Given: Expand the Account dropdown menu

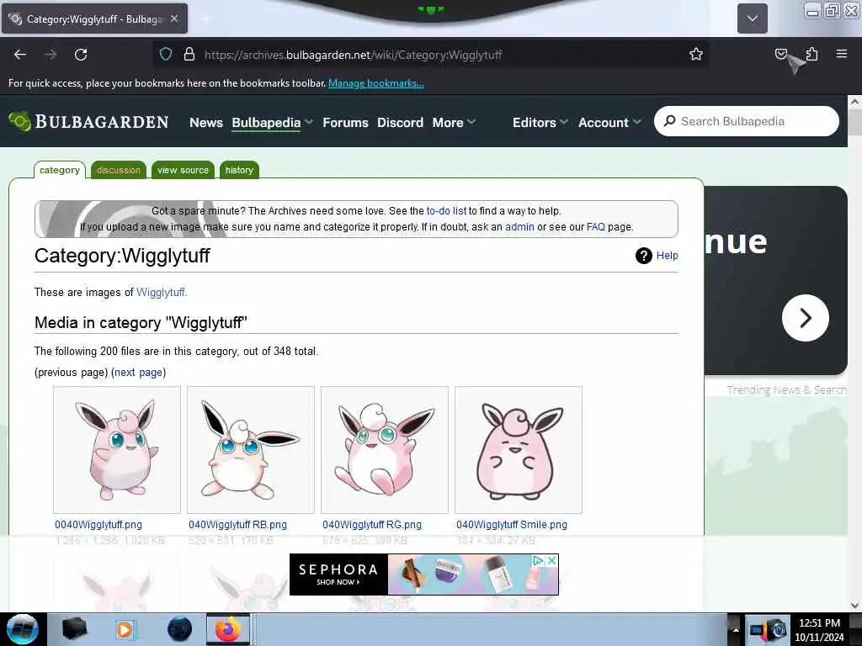Looking at the screenshot, I should [636, 122].
